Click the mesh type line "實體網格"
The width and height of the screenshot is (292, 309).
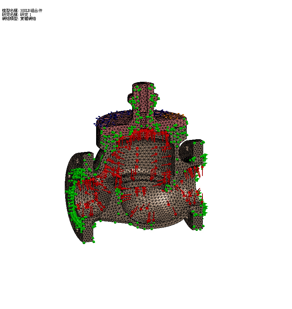point(28,19)
